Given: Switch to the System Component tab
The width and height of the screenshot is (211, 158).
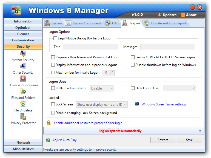Looking at the screenshot, I should [83, 23].
